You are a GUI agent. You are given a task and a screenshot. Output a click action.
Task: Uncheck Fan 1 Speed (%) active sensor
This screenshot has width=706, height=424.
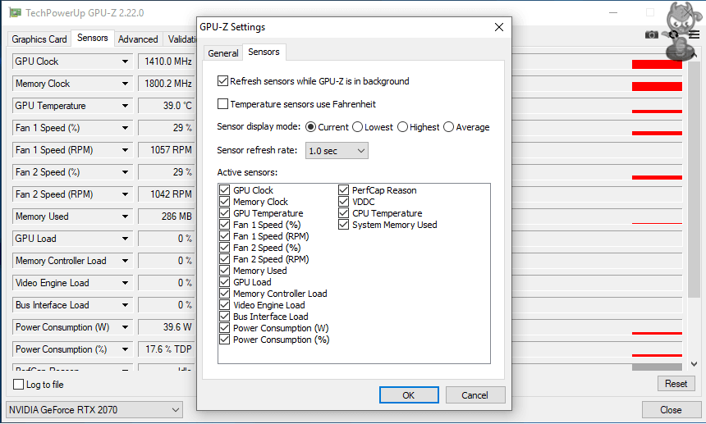pyautogui.click(x=224, y=225)
